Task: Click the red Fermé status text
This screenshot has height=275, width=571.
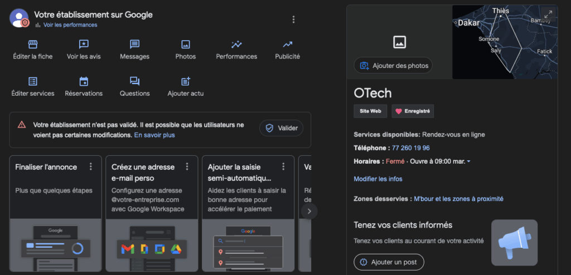Action: click(x=395, y=161)
